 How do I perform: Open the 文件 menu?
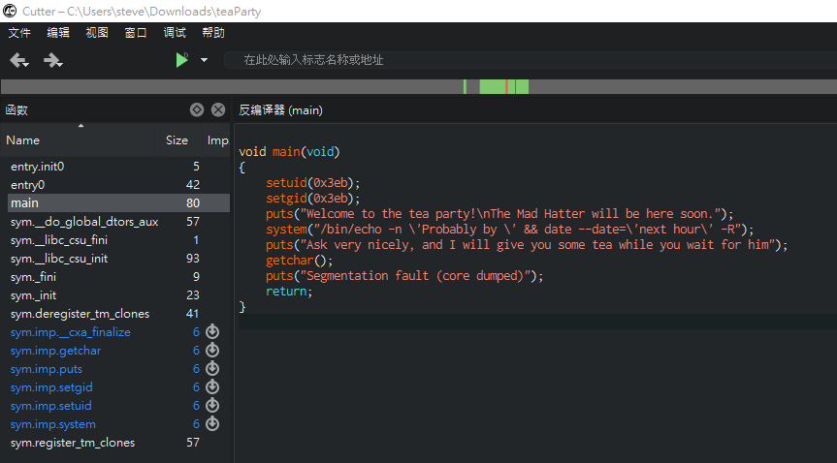pyautogui.click(x=19, y=33)
